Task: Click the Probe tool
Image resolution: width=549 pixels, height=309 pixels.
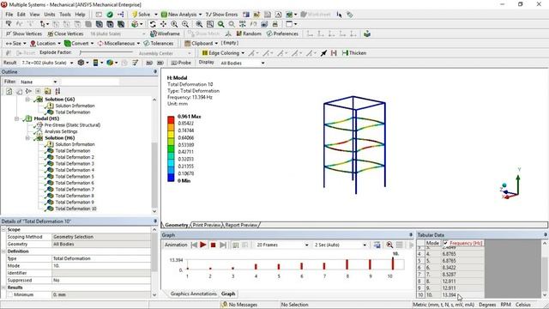Action: coord(181,63)
